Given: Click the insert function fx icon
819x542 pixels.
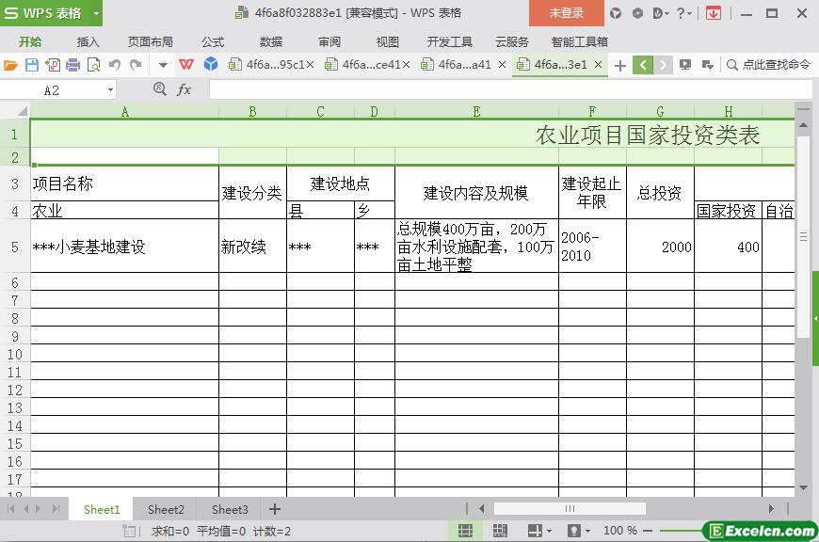Looking at the screenshot, I should (x=185, y=89).
